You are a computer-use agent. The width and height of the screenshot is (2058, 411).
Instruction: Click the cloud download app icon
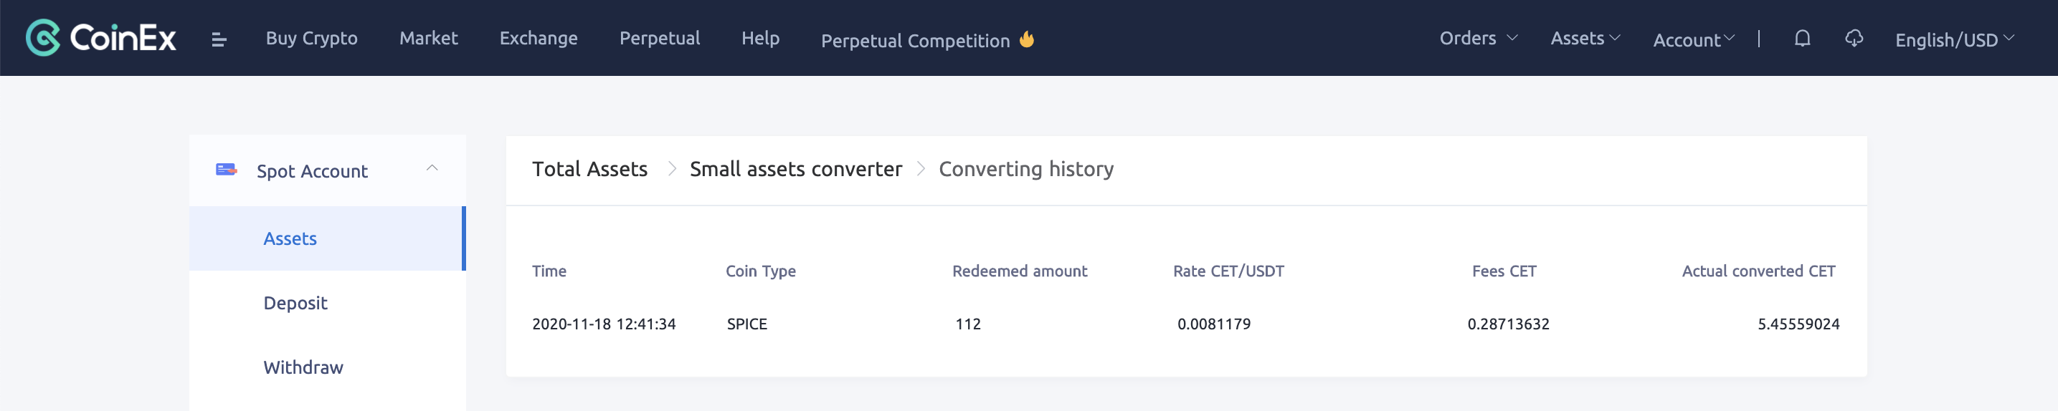tap(1854, 38)
